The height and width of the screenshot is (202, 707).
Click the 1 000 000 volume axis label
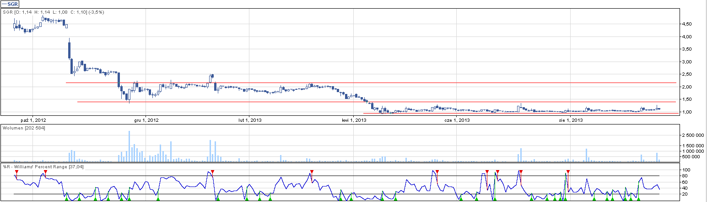point(692,151)
